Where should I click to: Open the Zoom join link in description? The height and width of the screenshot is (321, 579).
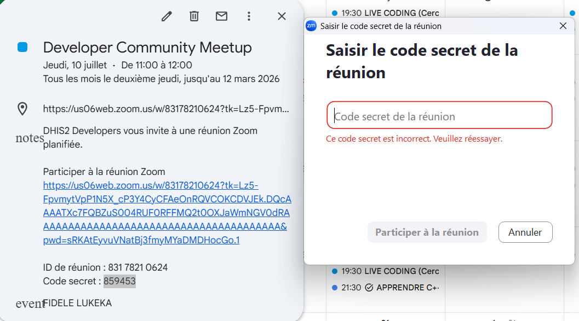pos(167,213)
